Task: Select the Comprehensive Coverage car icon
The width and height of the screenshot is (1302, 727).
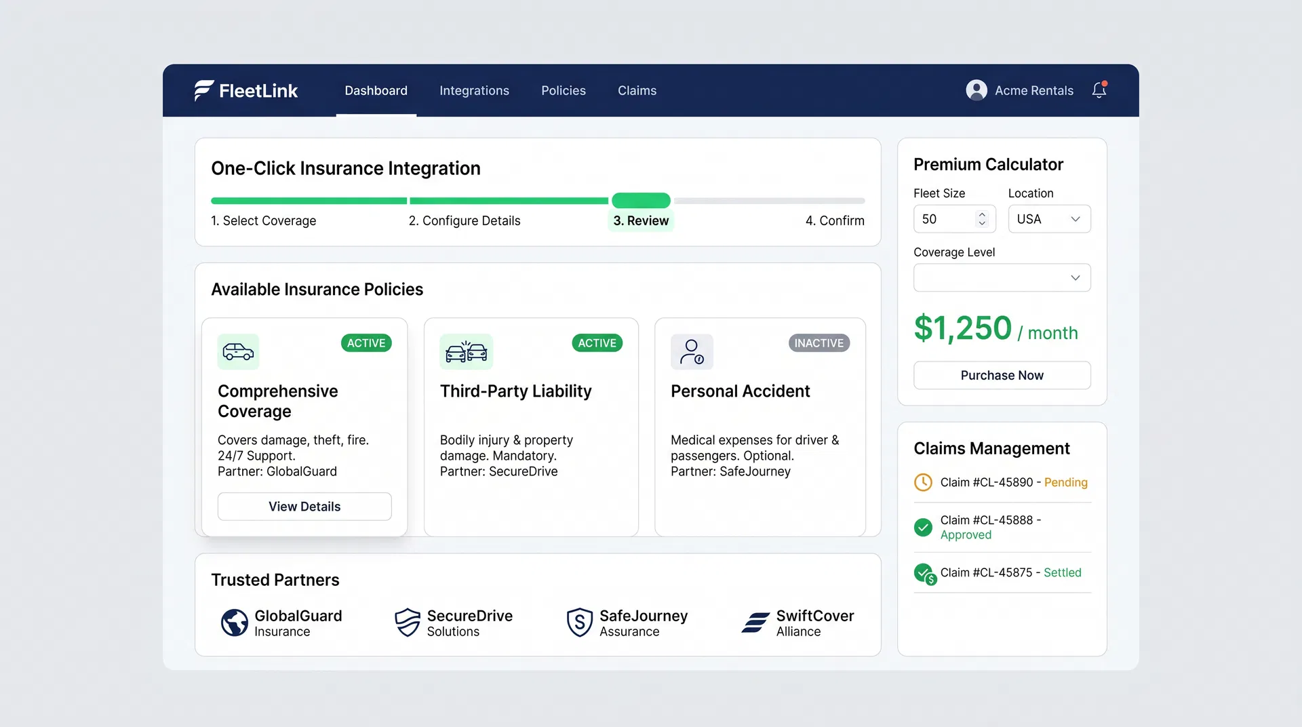Action: coord(237,351)
